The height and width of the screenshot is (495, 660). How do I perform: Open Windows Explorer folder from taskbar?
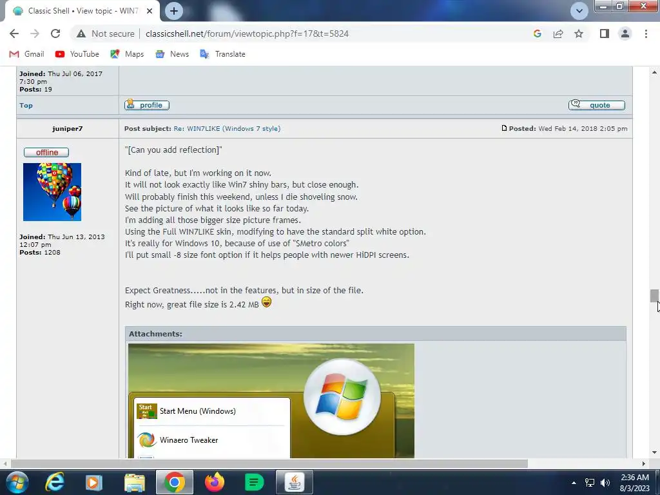point(135,482)
